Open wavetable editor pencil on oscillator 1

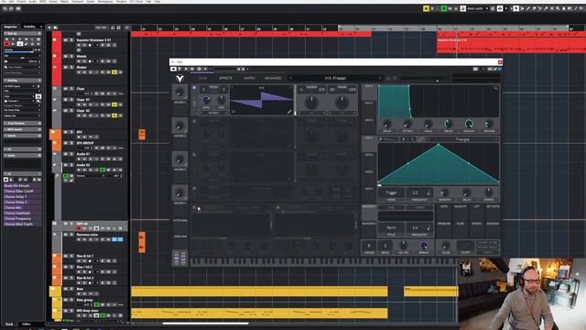[x=289, y=112]
